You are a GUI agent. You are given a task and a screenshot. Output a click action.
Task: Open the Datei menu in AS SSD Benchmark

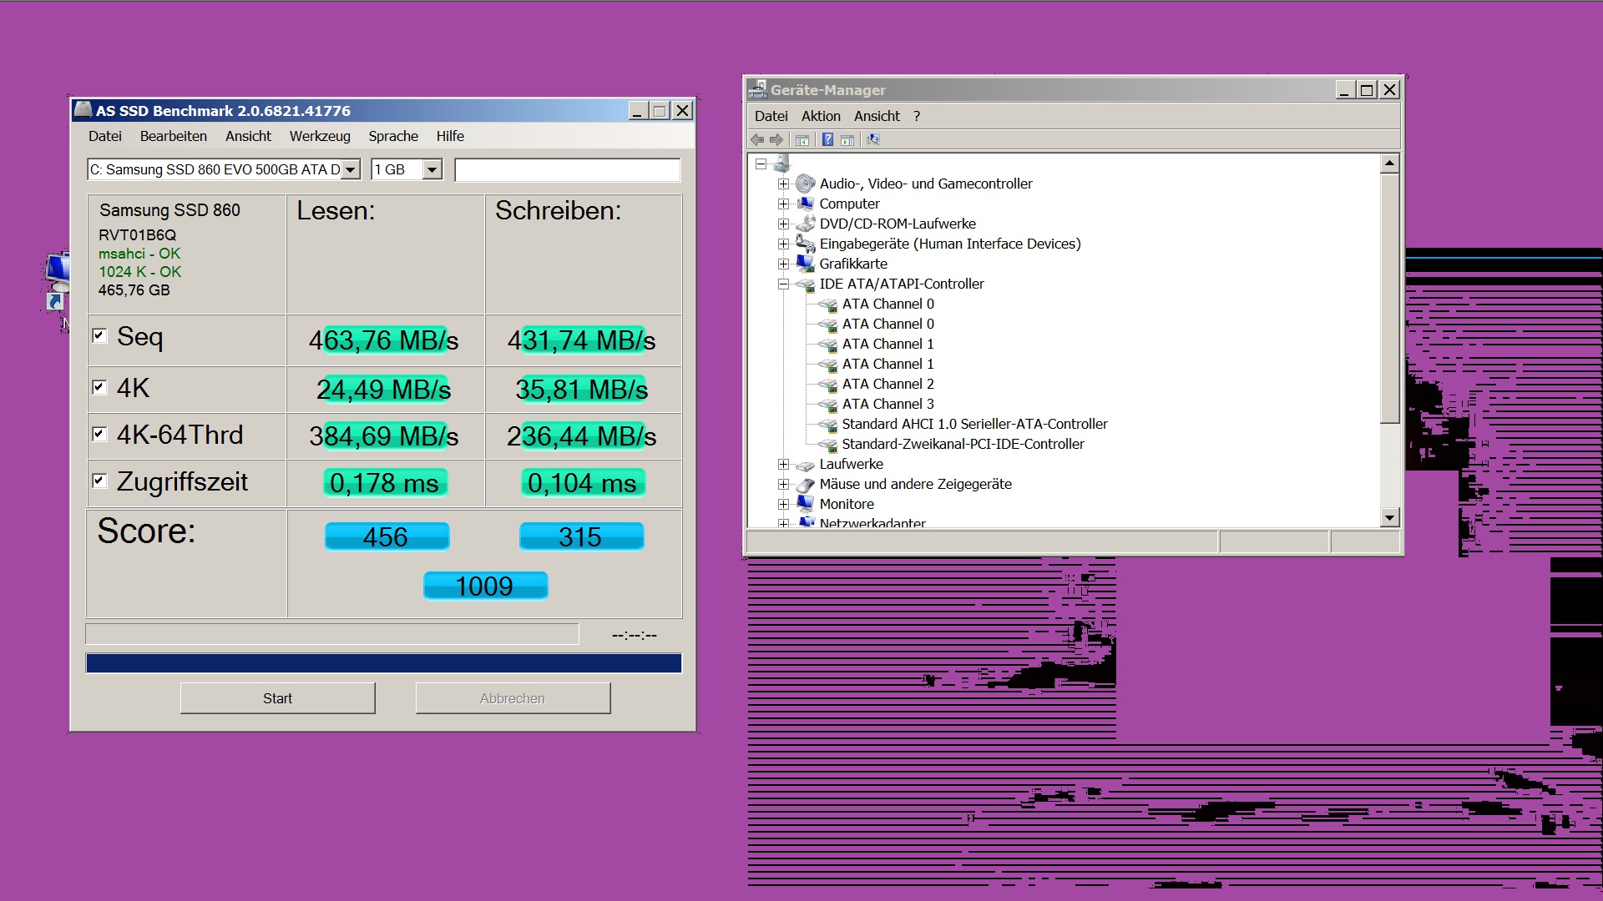click(x=105, y=136)
